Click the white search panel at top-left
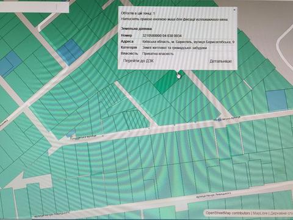The width and height of the screenshot is (293, 220). pyautogui.click(x=34, y=6)
